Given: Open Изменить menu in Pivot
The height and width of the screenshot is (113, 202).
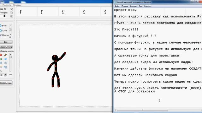Looking at the screenshot, I should [7, 5].
